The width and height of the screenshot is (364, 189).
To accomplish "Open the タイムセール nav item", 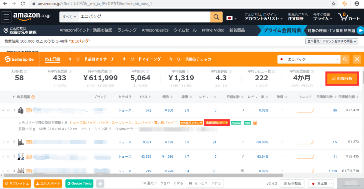I will click(185, 30).
